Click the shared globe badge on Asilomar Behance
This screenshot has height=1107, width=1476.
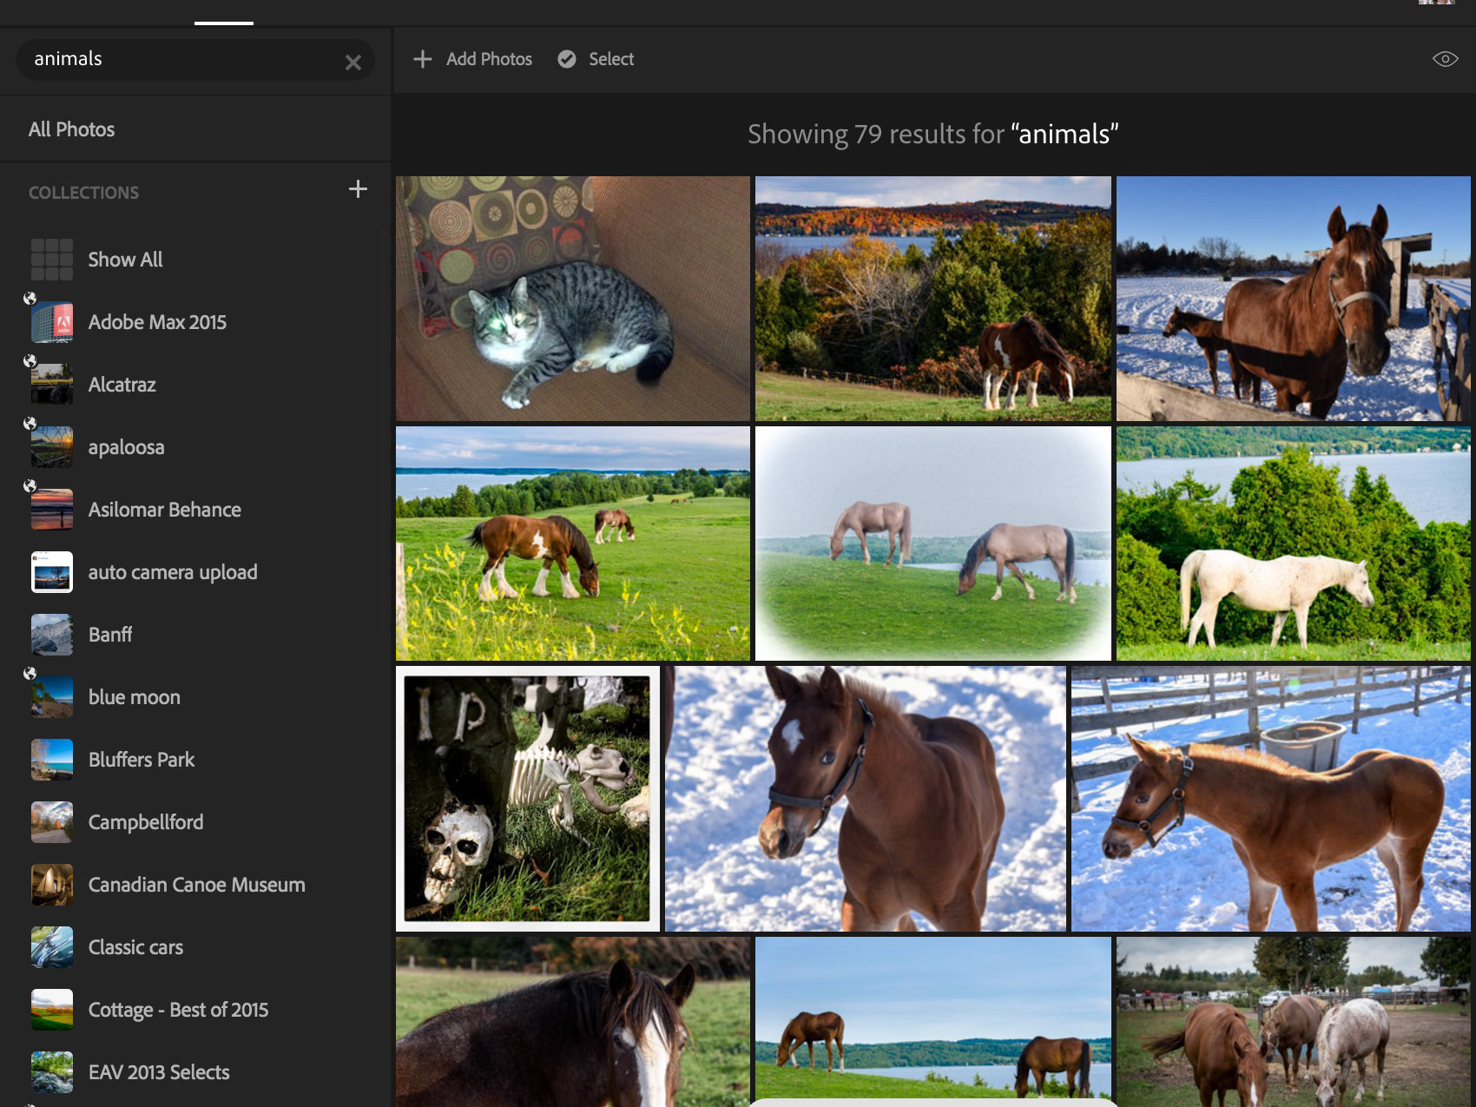[x=30, y=485]
